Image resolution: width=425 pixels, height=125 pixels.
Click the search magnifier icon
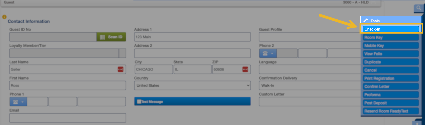pyautogui.click(x=418, y=8)
